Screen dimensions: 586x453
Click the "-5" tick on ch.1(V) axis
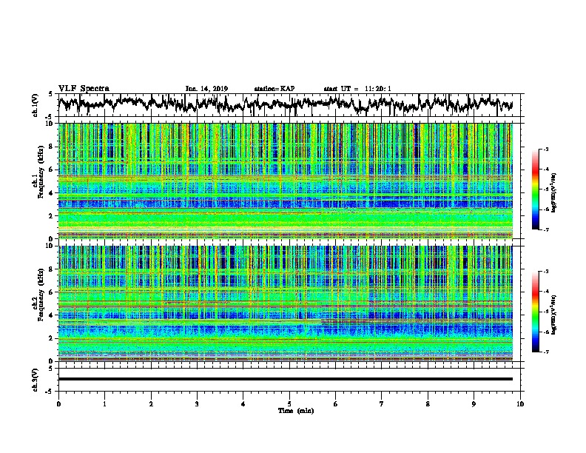click(x=50, y=117)
